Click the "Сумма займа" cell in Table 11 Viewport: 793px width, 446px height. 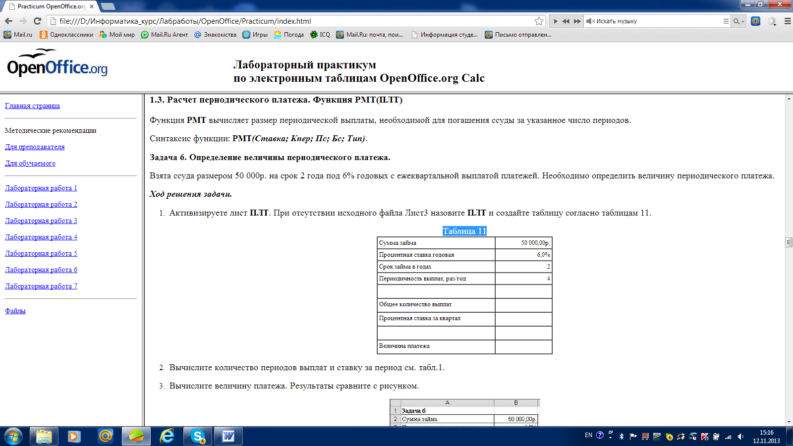click(x=436, y=243)
